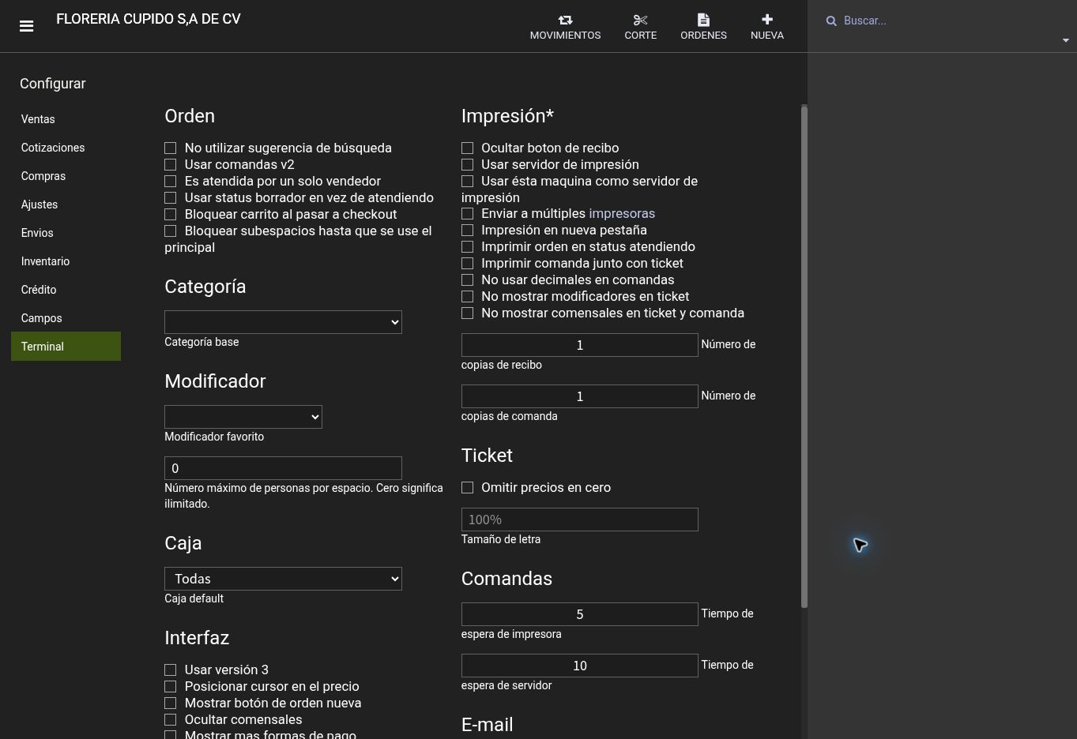Follow the impresoras link

click(x=622, y=214)
